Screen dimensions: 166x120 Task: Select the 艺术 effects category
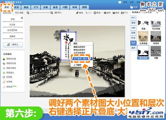point(133,43)
